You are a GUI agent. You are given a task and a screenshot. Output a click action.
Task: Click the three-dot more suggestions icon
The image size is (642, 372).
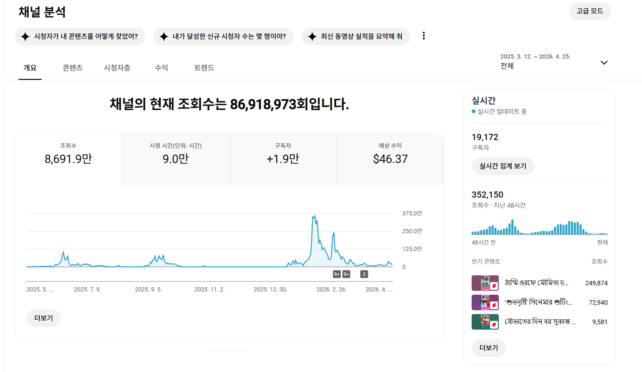(423, 36)
